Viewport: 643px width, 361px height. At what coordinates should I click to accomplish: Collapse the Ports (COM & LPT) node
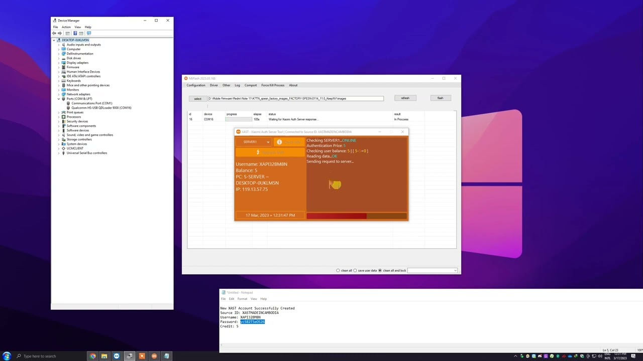coord(59,99)
